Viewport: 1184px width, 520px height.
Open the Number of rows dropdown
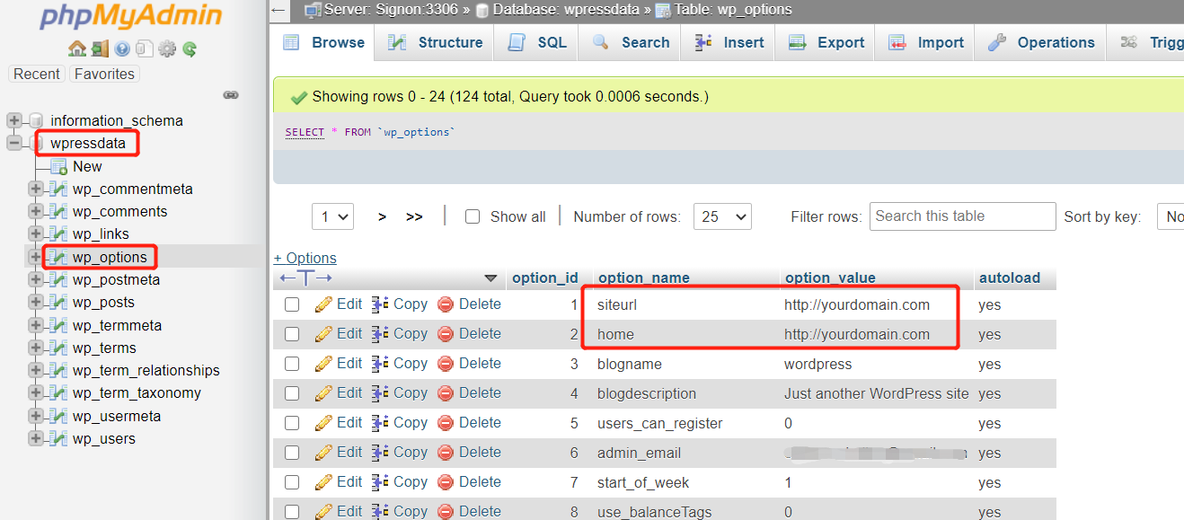point(722,216)
